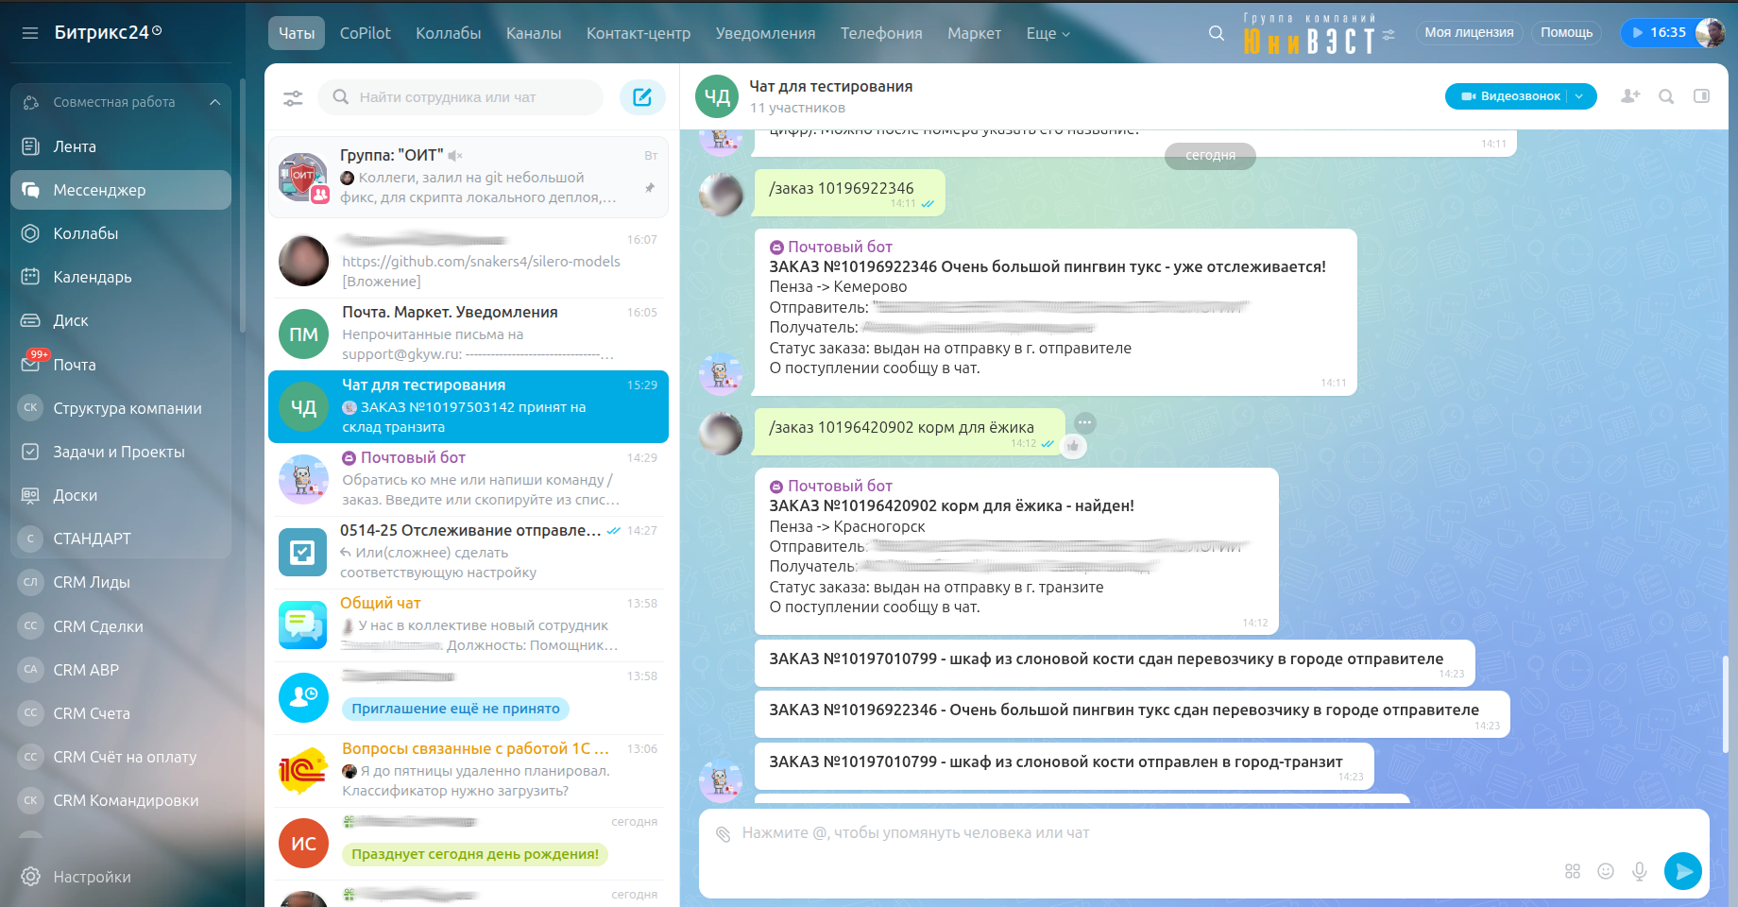Open 0514-25 Отслеживание отправле… chat

(x=469, y=552)
